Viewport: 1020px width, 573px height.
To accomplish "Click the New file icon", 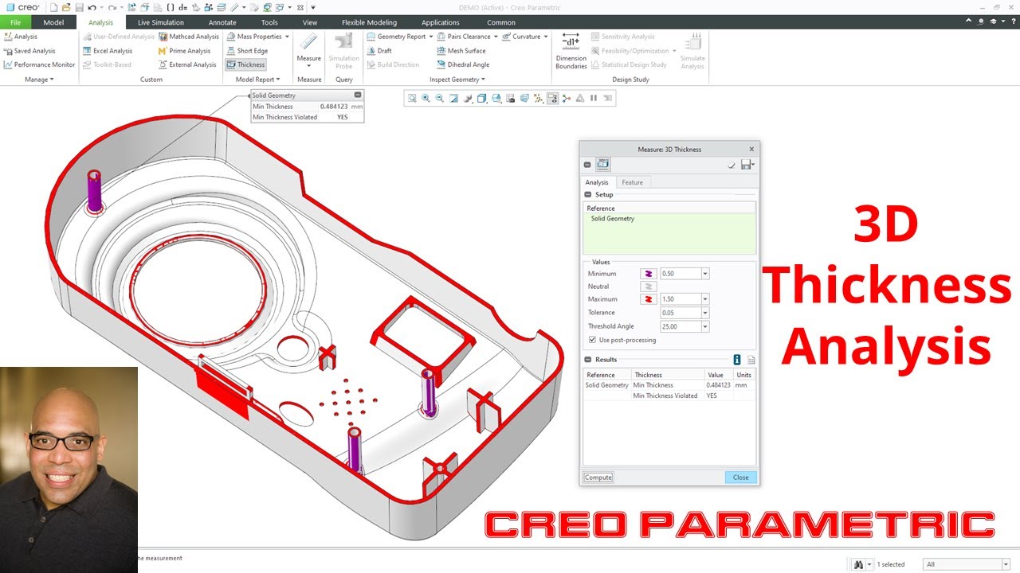I will [x=52, y=7].
